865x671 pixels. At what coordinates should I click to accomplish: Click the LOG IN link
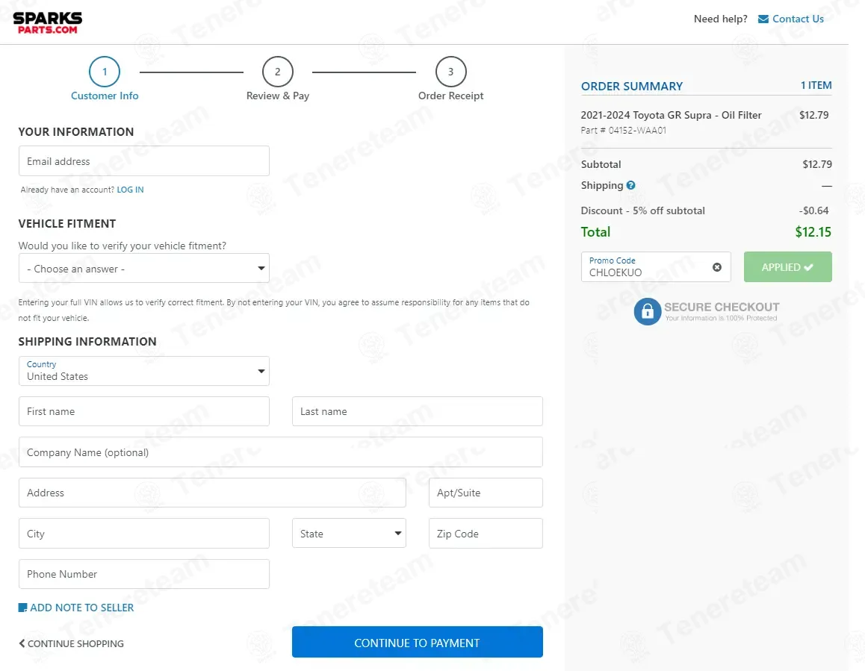(130, 190)
